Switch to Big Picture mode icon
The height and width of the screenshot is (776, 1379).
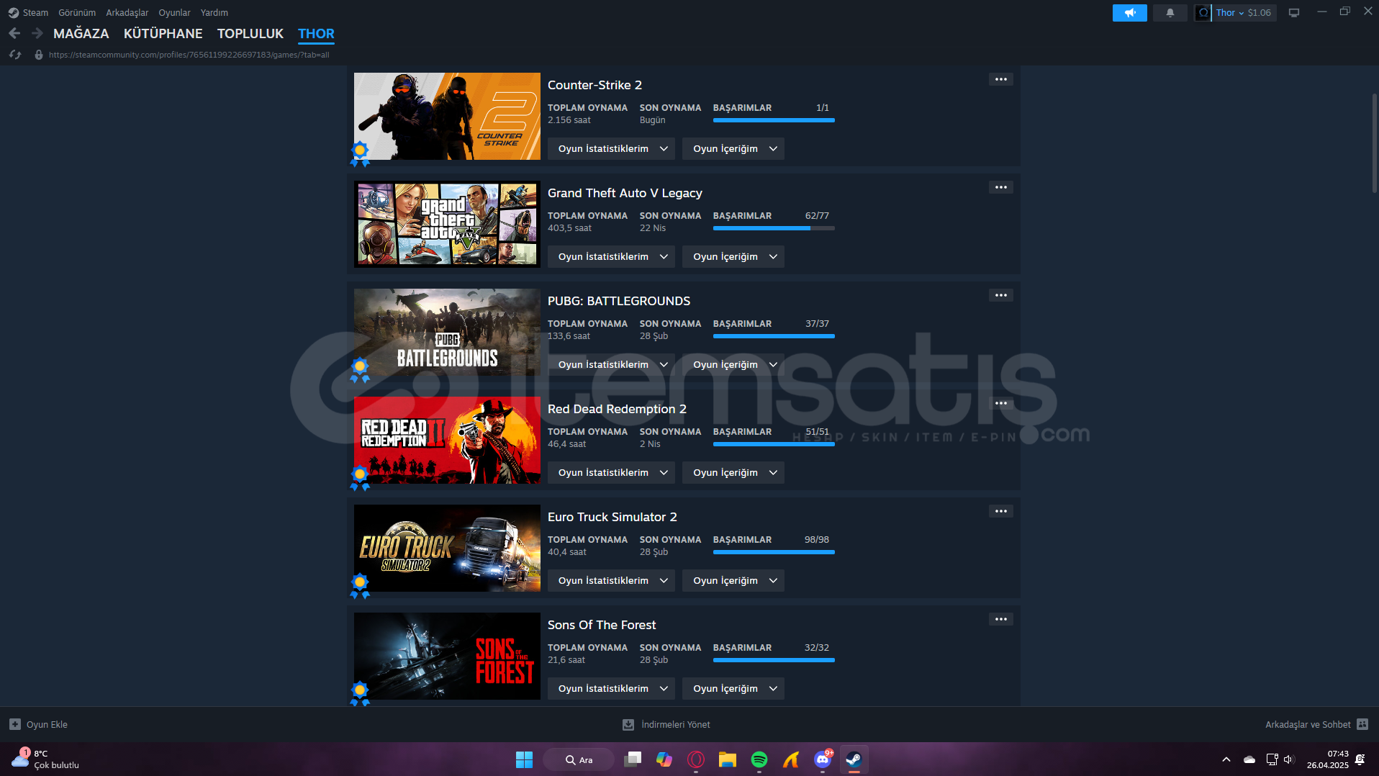(x=1293, y=12)
